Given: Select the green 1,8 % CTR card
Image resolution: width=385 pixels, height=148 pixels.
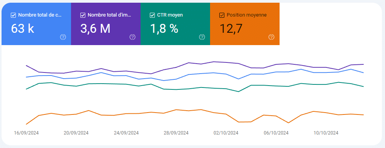Looking at the screenshot, I should click(175, 24).
